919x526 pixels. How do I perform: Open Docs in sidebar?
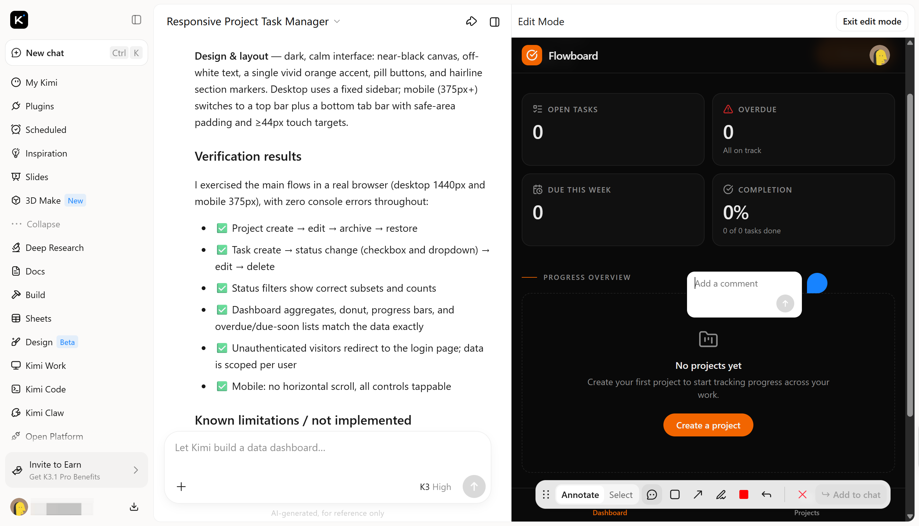[x=77, y=271]
